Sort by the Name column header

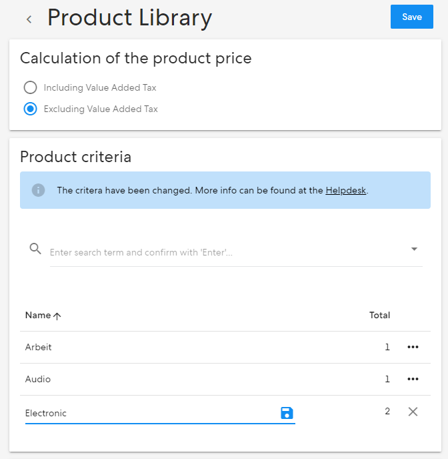[x=38, y=316]
